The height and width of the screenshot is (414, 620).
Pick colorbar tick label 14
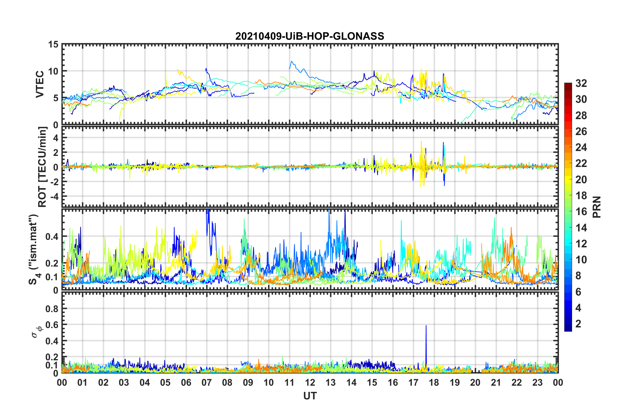[x=581, y=228]
